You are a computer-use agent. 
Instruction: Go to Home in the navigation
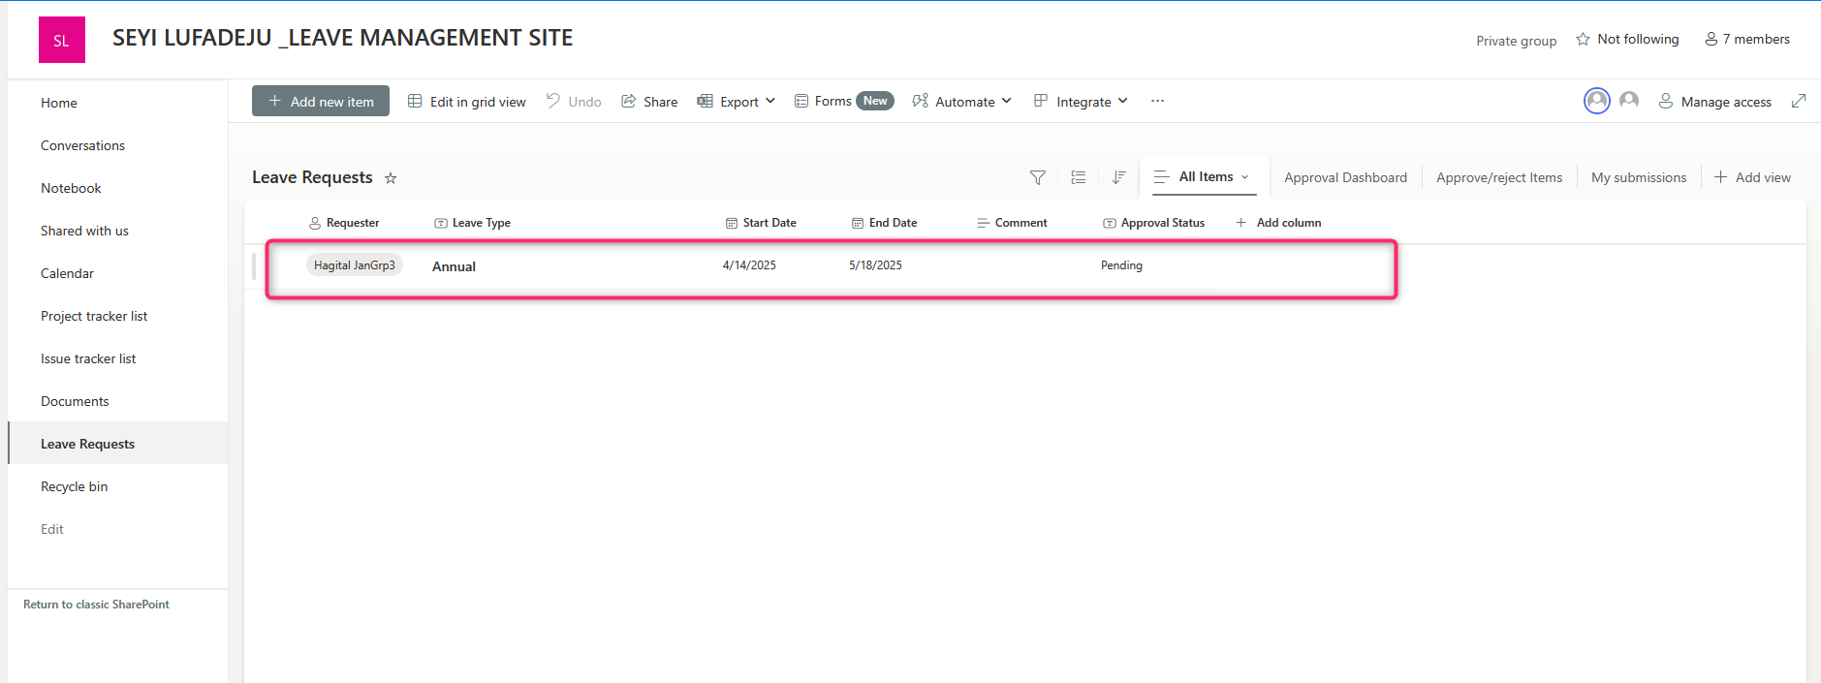pyautogui.click(x=59, y=103)
